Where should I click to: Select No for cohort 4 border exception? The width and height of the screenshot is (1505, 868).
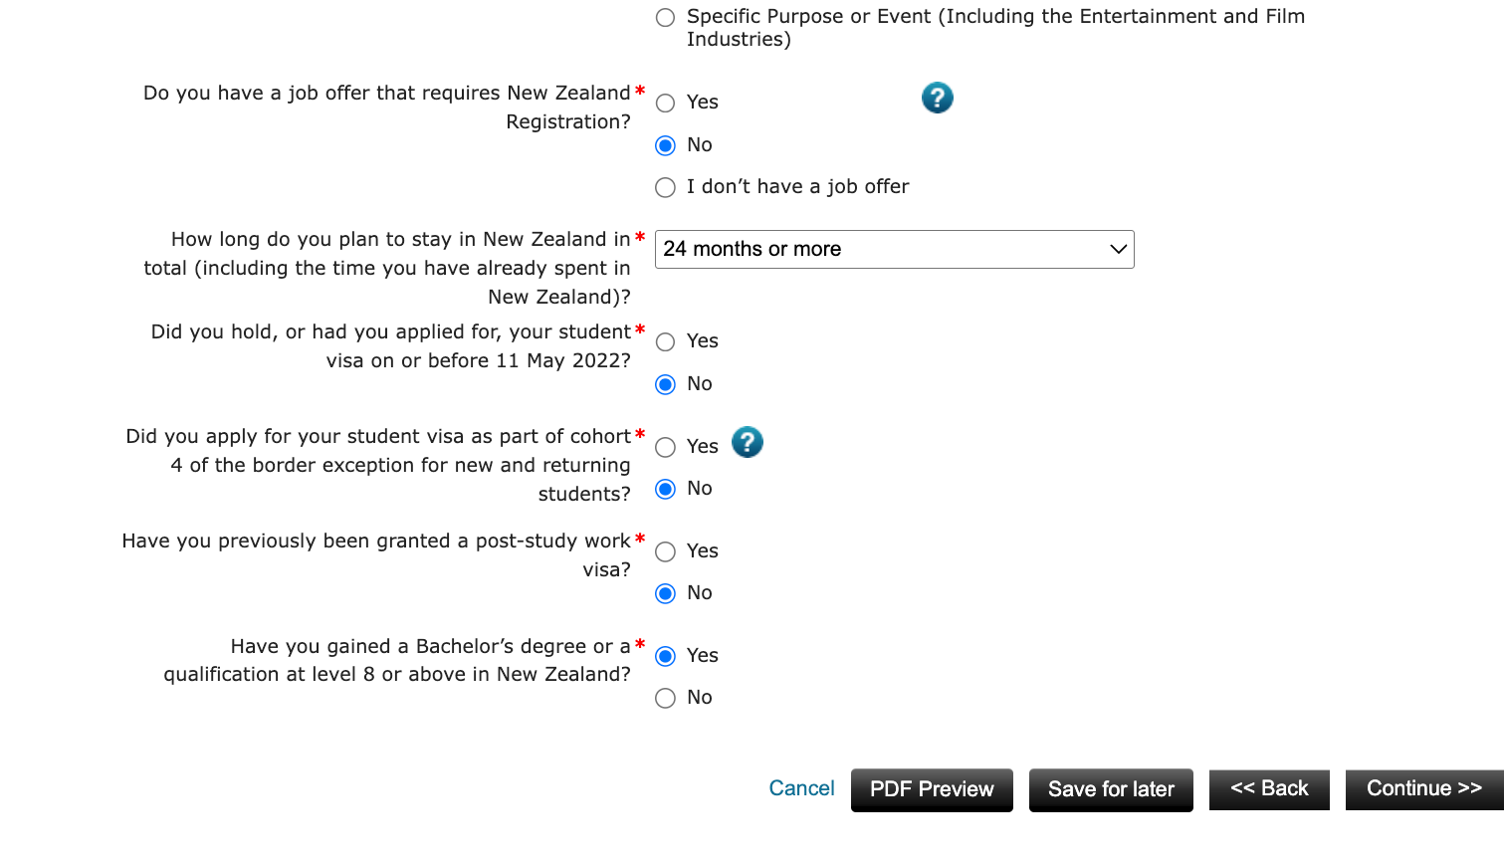[666, 490]
